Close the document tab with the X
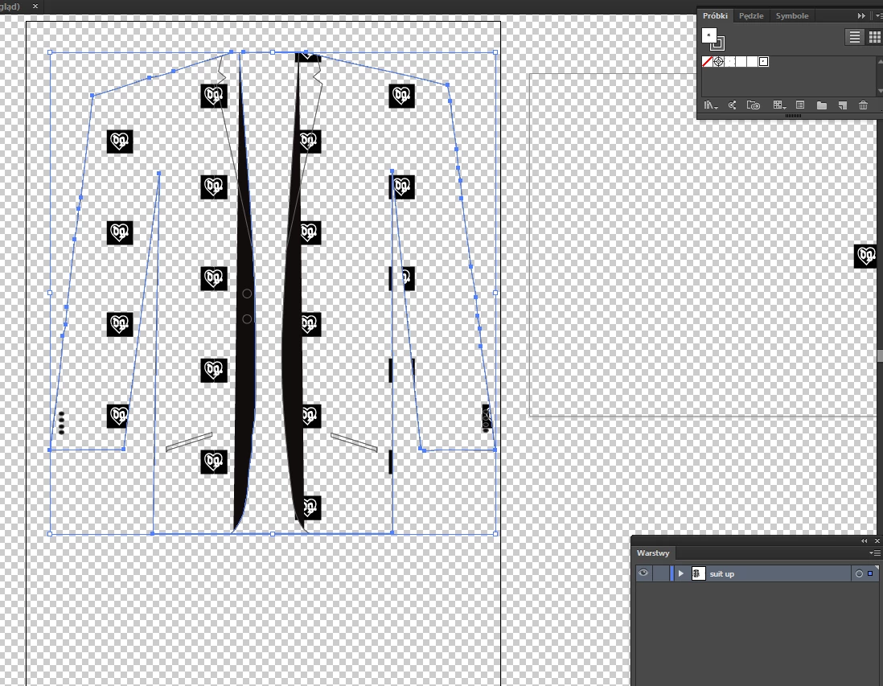Screen dimensions: 883x686 35,6
